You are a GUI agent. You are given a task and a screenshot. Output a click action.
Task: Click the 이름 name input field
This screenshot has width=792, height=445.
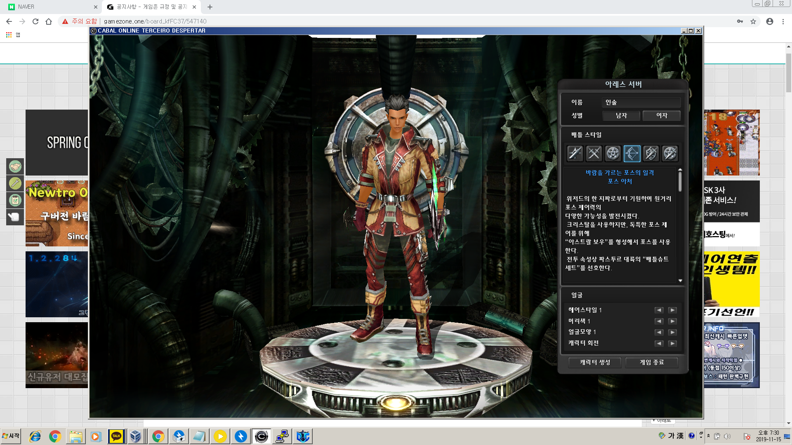(641, 102)
